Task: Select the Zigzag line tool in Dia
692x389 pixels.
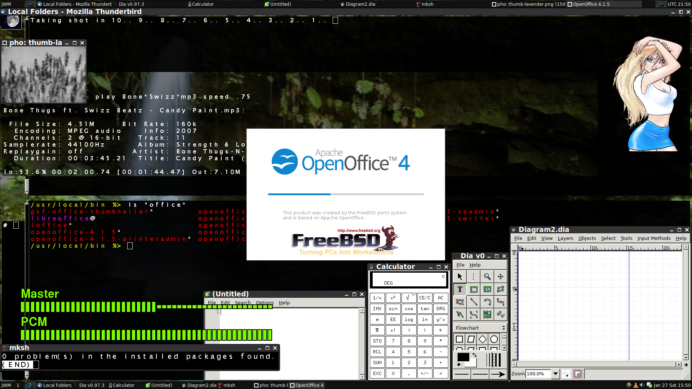Action: 501,302
